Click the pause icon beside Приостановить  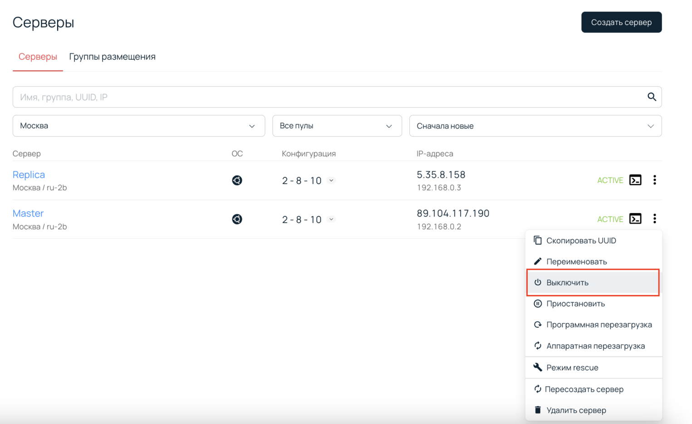[x=538, y=304]
